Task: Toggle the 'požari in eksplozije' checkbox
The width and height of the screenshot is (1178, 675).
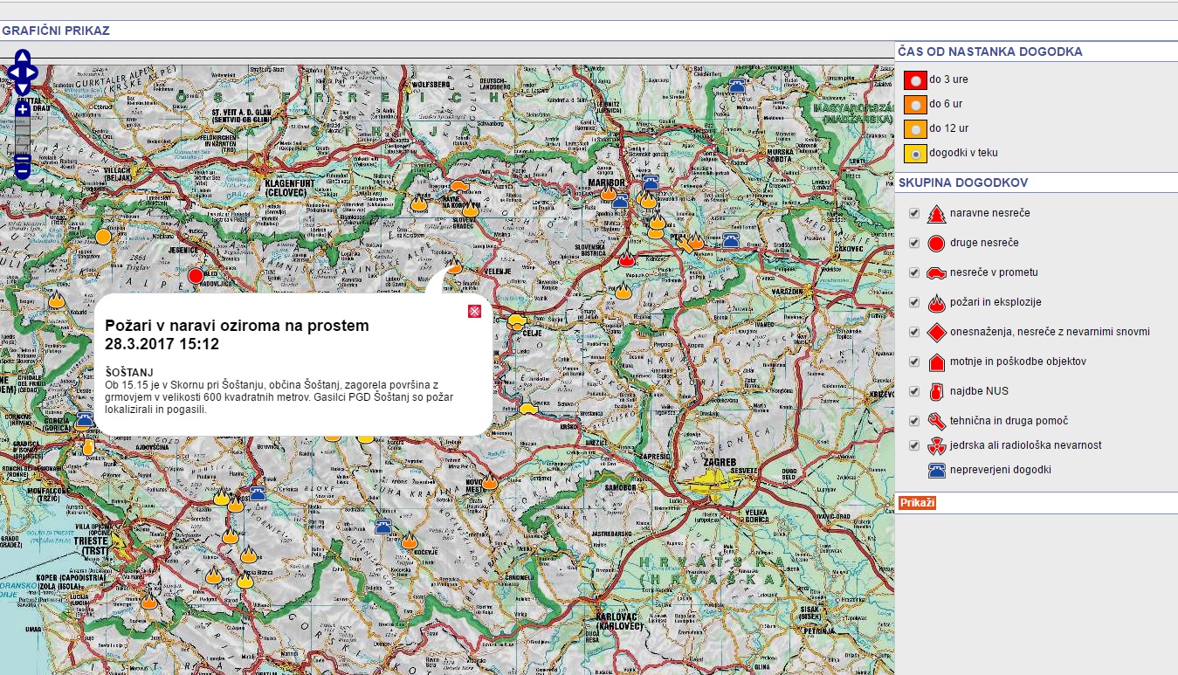Action: coord(914,302)
